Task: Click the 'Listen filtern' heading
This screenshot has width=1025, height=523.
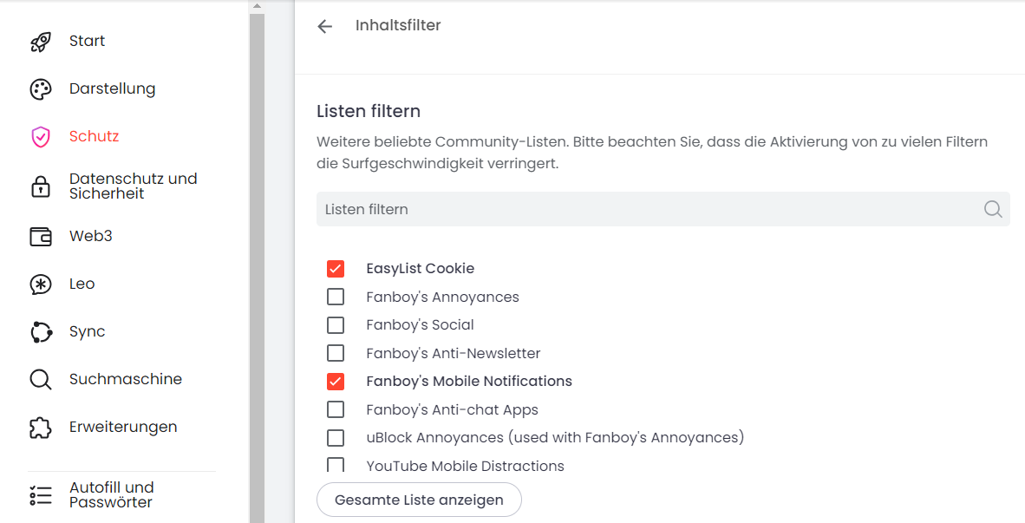Action: (x=369, y=111)
